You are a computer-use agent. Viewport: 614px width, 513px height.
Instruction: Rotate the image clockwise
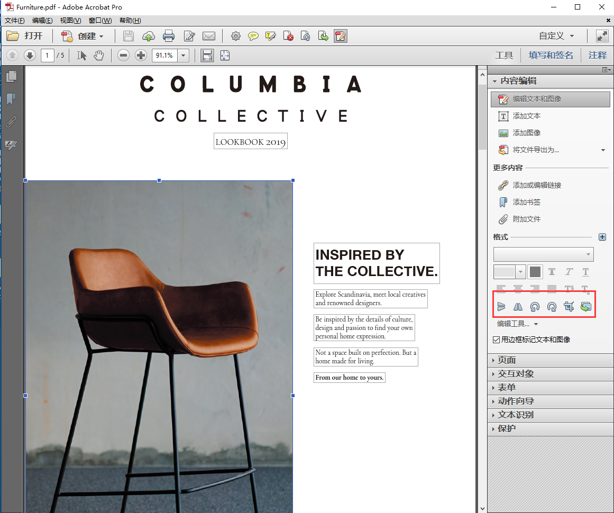point(552,307)
